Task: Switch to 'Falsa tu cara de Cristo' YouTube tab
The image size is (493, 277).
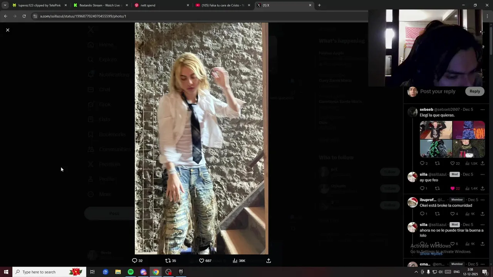Action: [223, 5]
